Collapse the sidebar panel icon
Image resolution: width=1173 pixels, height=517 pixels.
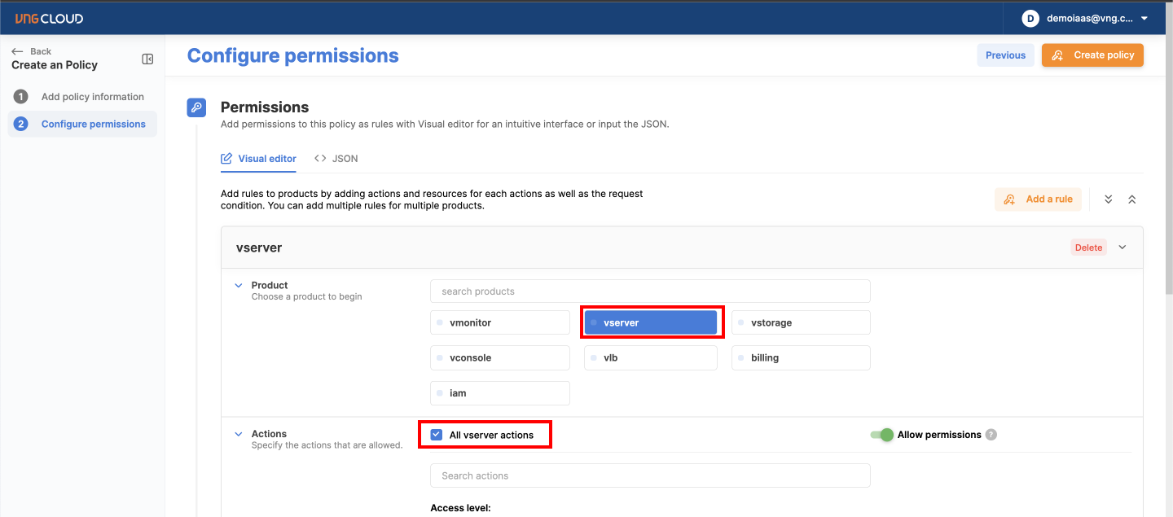coord(147,59)
